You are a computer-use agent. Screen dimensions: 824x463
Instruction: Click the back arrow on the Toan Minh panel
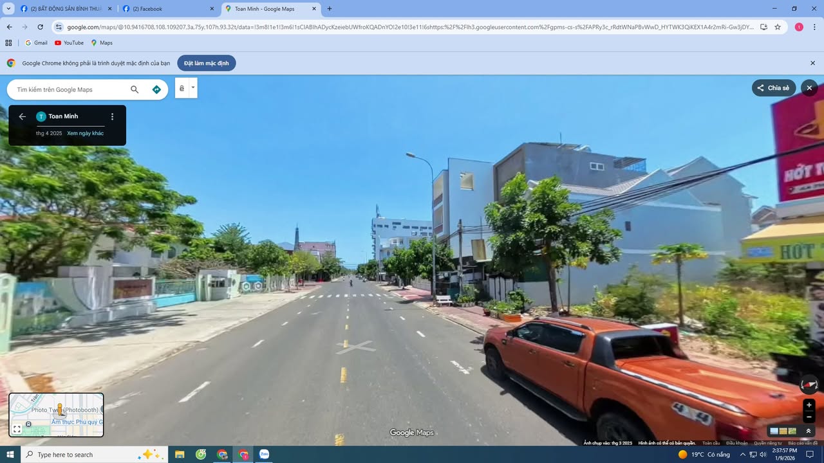[x=22, y=116]
